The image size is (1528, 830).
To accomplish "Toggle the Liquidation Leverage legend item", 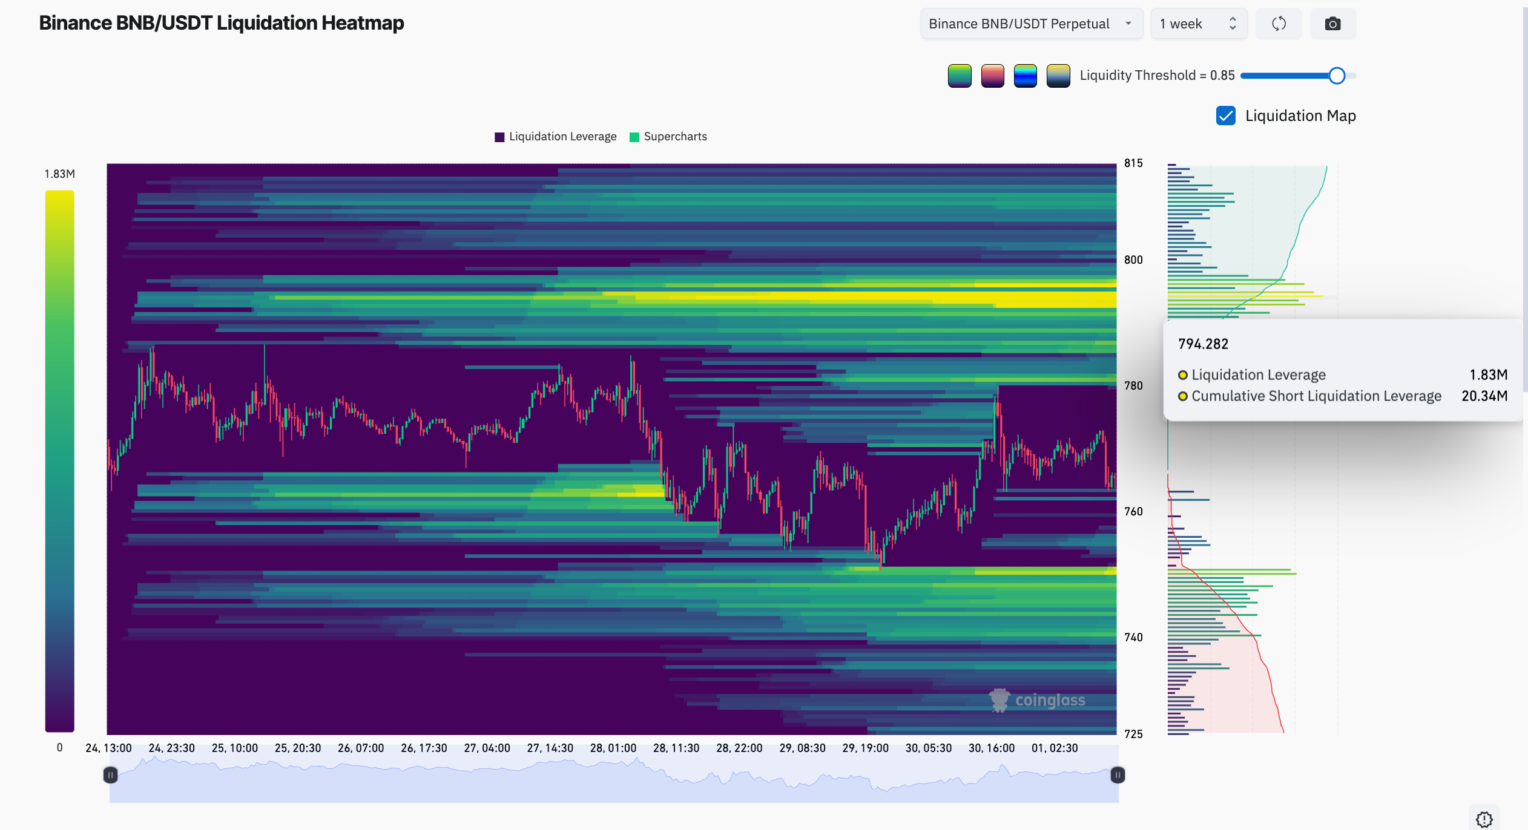I will (556, 137).
